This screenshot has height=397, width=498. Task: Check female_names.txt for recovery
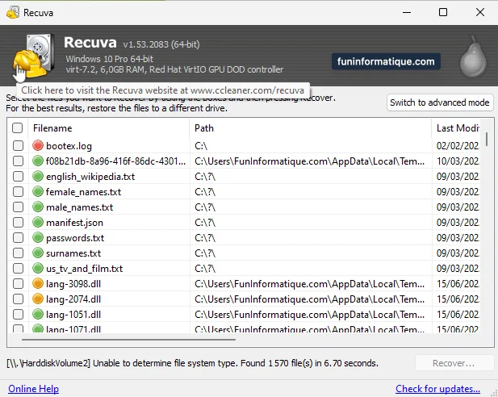18,191
